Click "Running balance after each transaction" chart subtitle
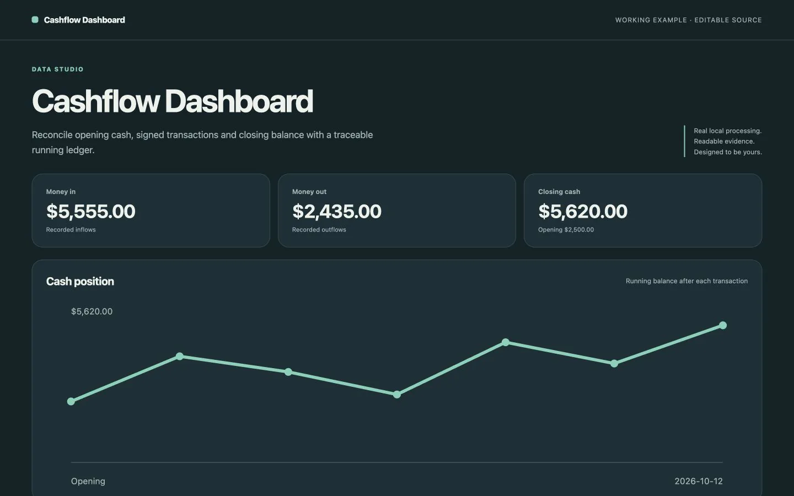 687,281
